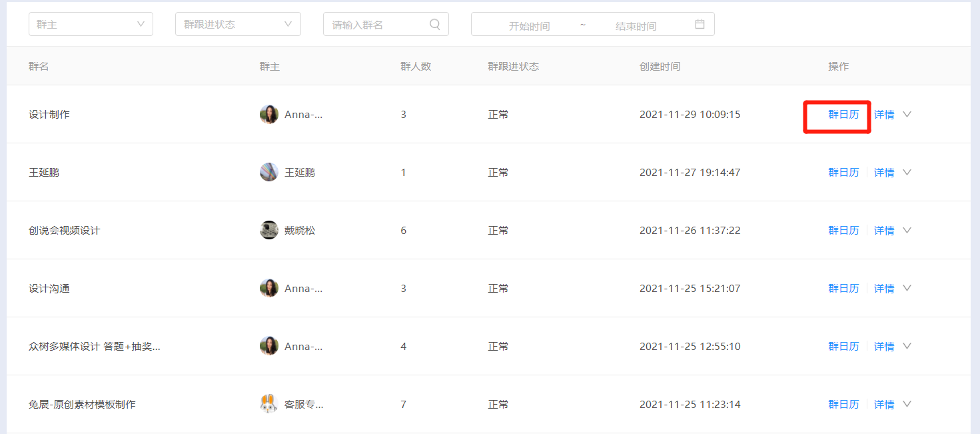Open 详情 for 王延鹏 group
The height and width of the screenshot is (434, 980).
(x=884, y=172)
